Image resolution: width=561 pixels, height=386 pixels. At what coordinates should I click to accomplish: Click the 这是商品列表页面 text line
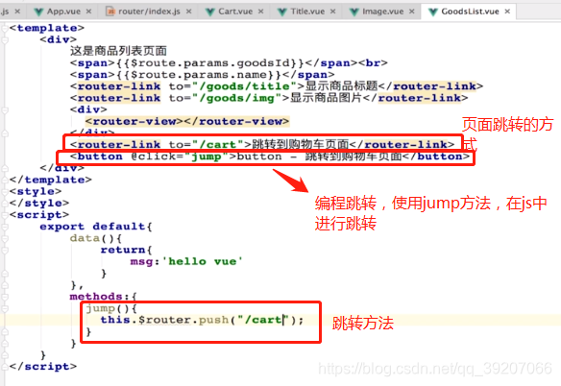pyautogui.click(x=118, y=51)
